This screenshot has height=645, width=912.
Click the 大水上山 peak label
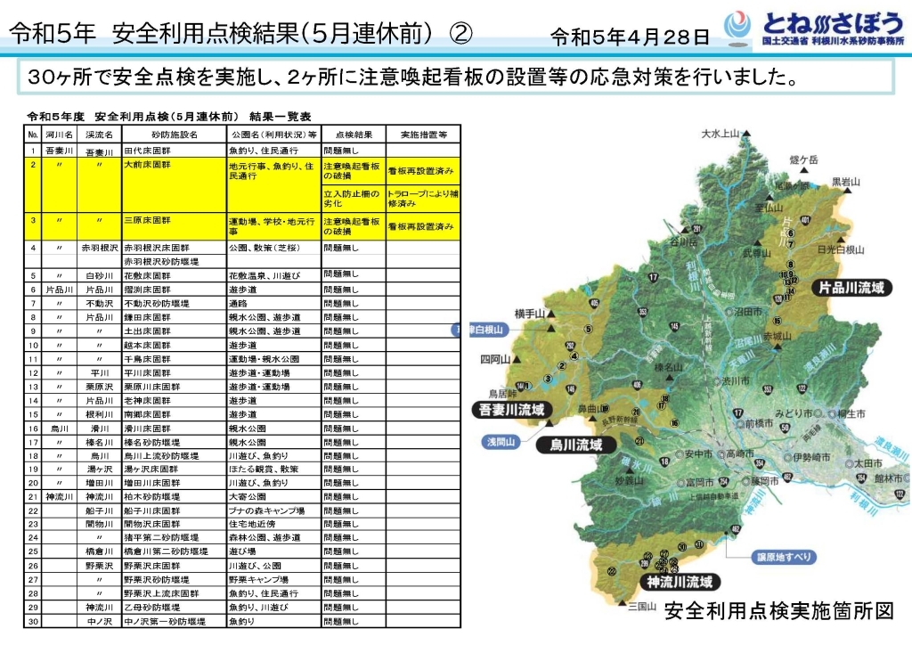720,134
